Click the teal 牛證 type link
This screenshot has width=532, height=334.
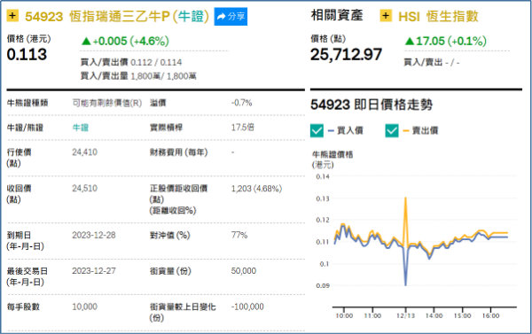[81, 128]
